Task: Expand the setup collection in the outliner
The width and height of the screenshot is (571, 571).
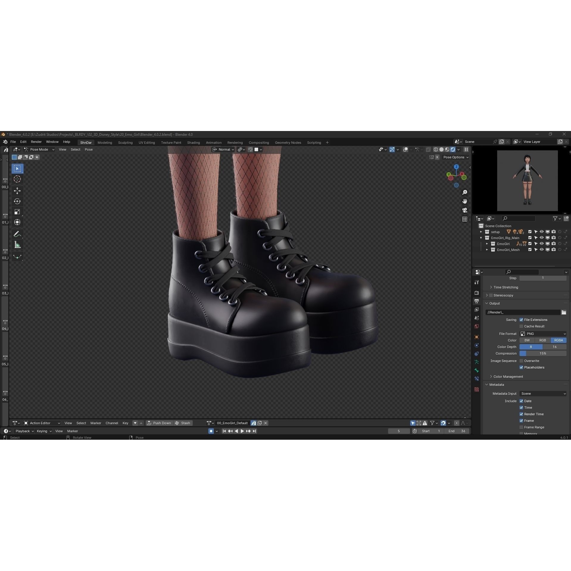Action: tap(481, 232)
